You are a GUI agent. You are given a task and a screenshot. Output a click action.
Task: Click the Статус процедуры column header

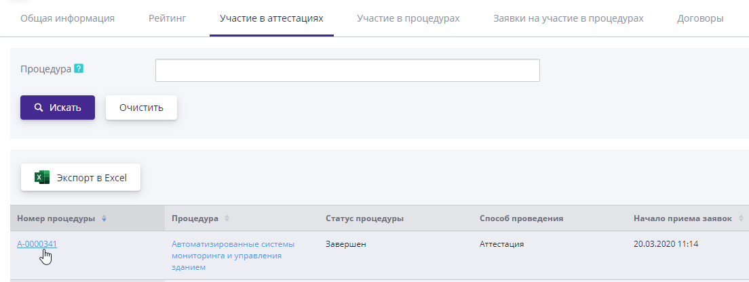pos(365,218)
